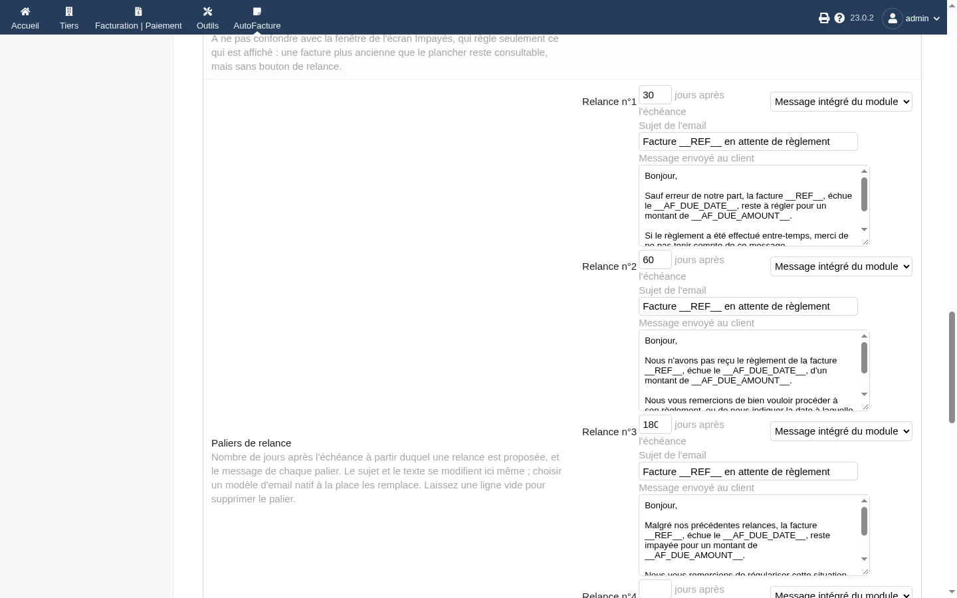This screenshot has width=957, height=598.
Task: Click the Relance n°2 email subject field
Action: tap(748, 306)
